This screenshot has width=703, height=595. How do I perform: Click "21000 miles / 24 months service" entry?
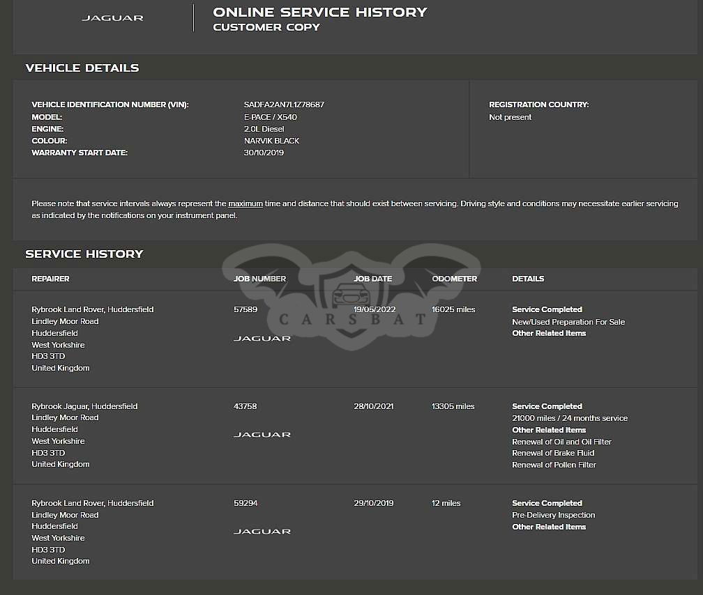(569, 419)
